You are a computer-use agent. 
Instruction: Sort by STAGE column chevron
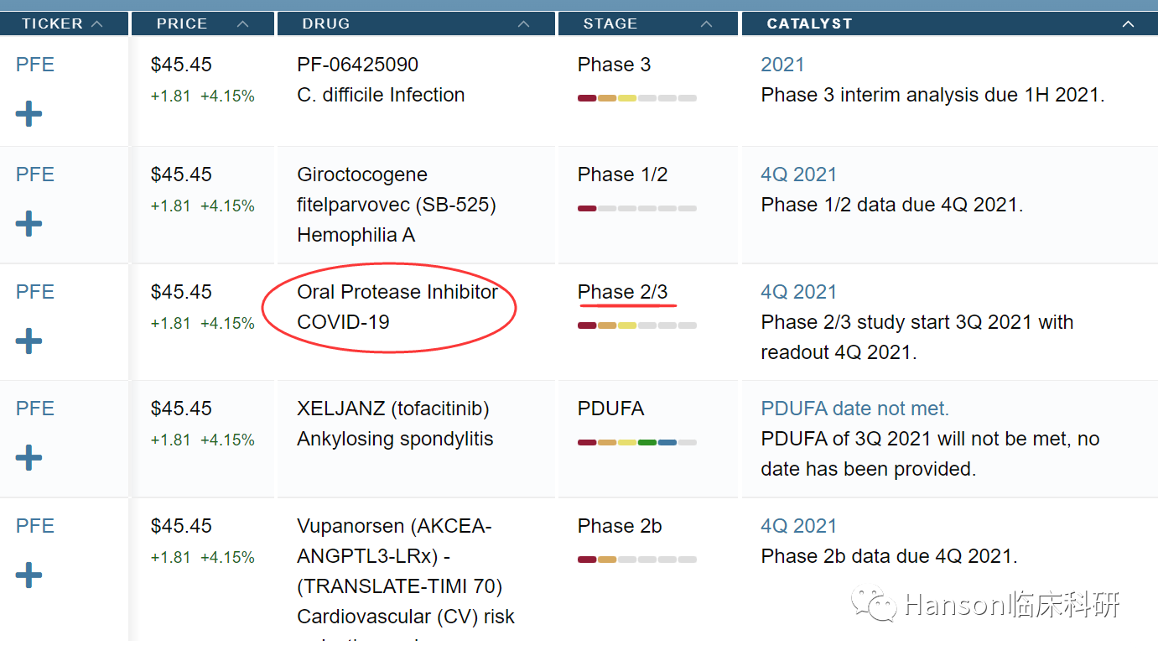coord(707,23)
